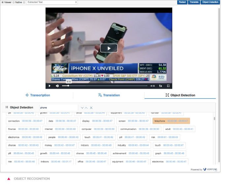Click indoors tag timed 00:00:46 - 00:01:17

pos(56,161)
